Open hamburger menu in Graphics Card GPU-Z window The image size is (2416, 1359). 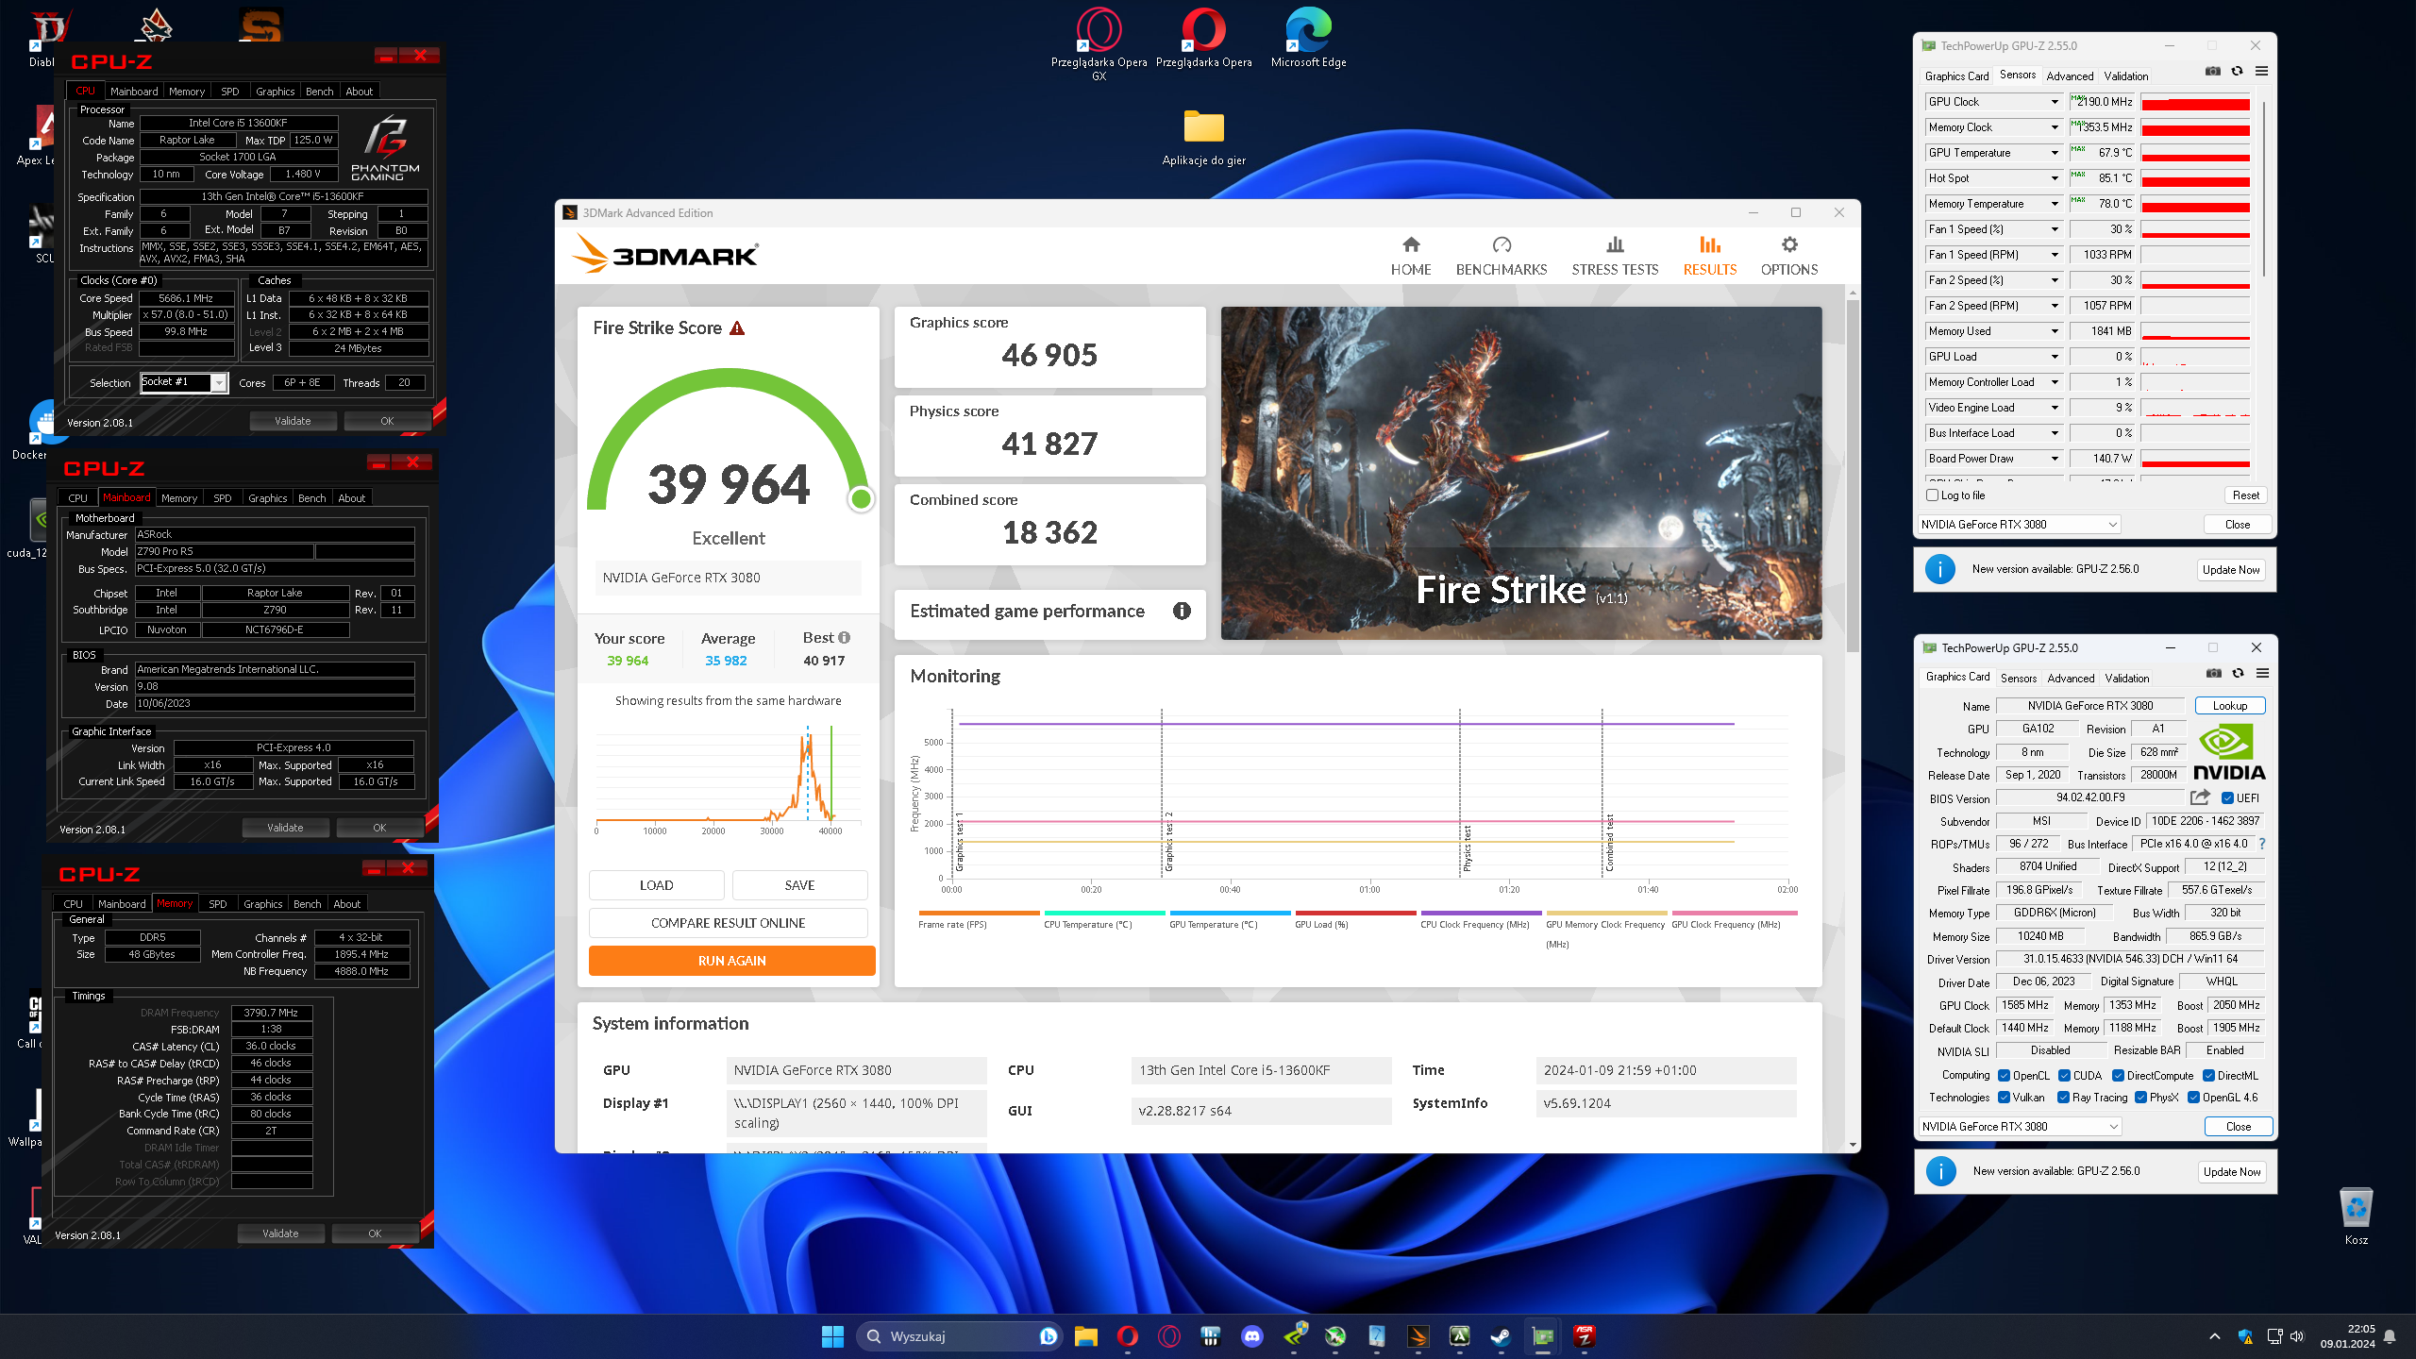click(2262, 674)
